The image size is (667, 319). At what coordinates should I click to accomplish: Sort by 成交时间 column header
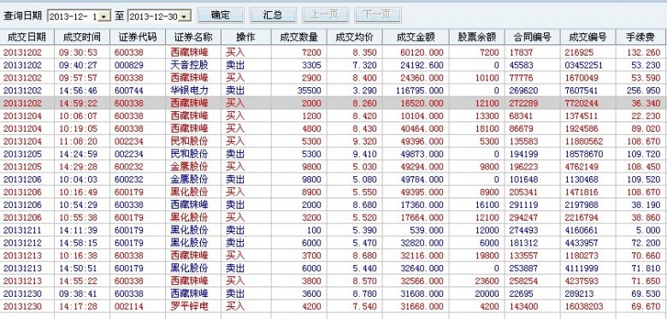click(x=82, y=38)
